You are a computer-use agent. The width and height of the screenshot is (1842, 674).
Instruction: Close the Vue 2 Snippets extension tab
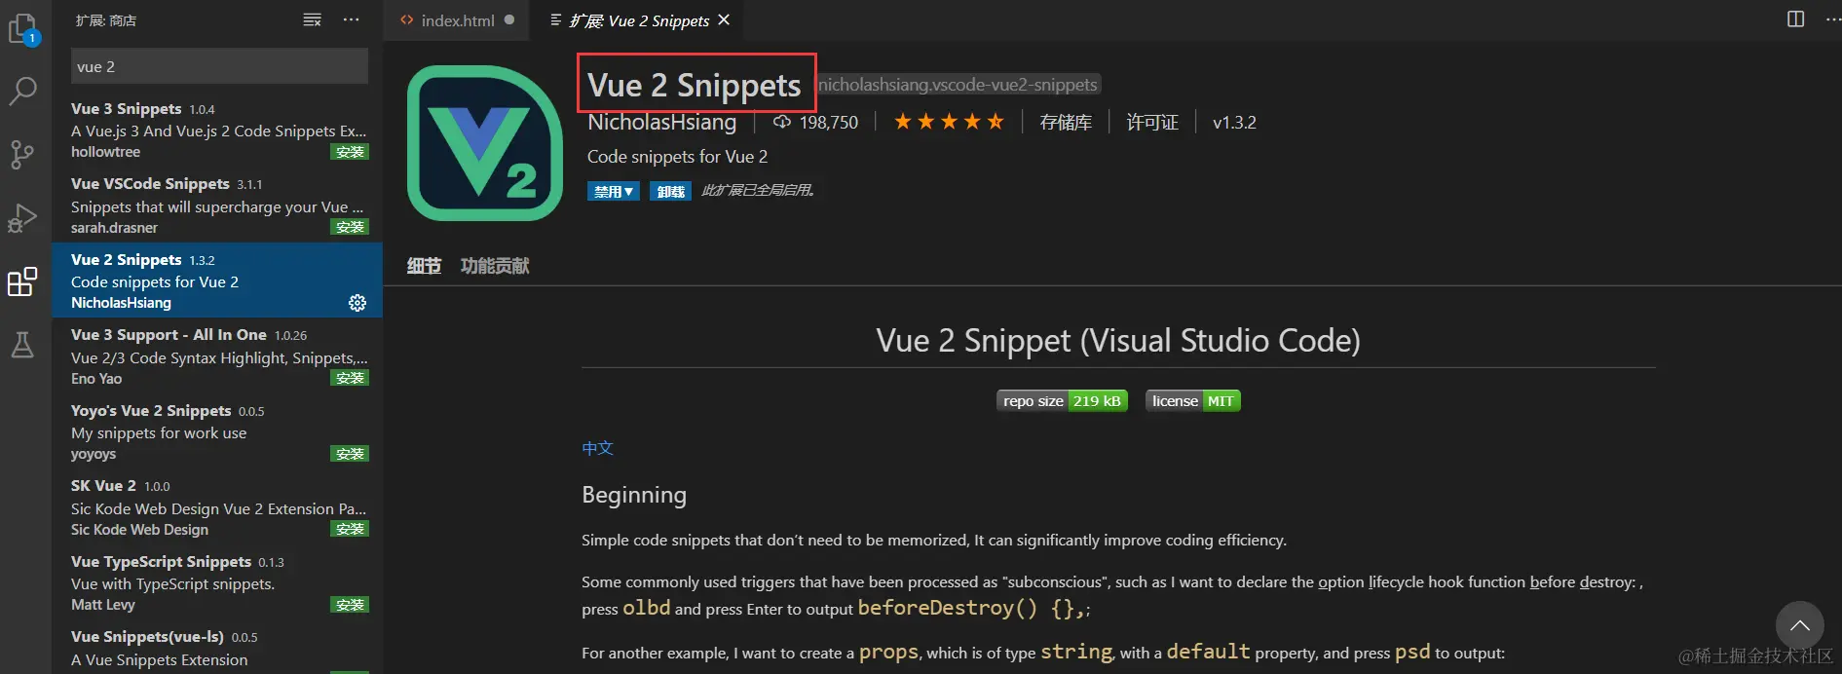pyautogui.click(x=724, y=19)
